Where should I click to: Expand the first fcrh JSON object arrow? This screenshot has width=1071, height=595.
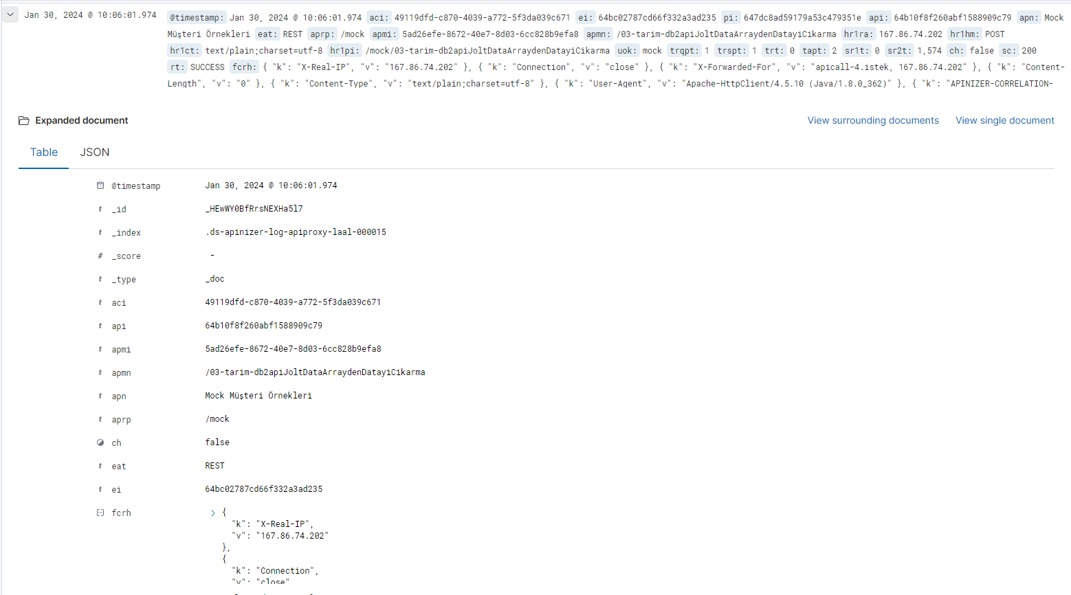pos(213,513)
